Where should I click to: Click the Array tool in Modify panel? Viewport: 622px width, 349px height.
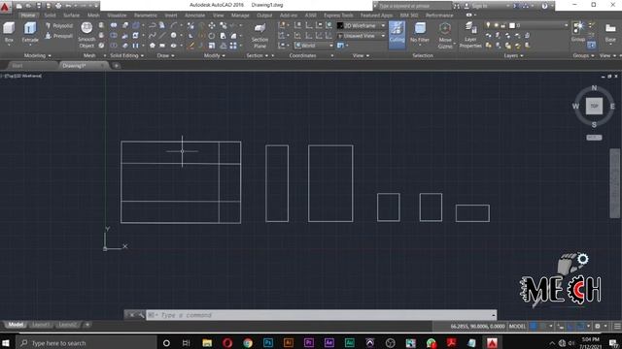(233, 46)
